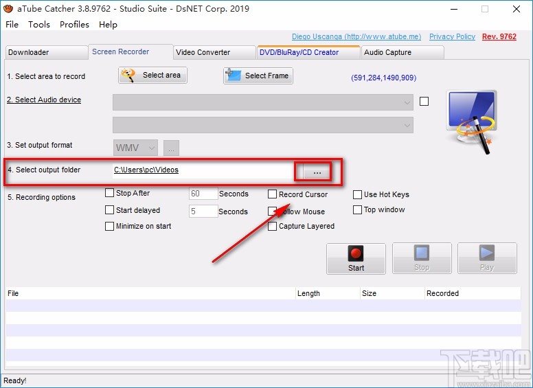Viewport: 533px width, 388px height.
Task: Tick the Minimize on start checkbox
Action: (x=110, y=226)
